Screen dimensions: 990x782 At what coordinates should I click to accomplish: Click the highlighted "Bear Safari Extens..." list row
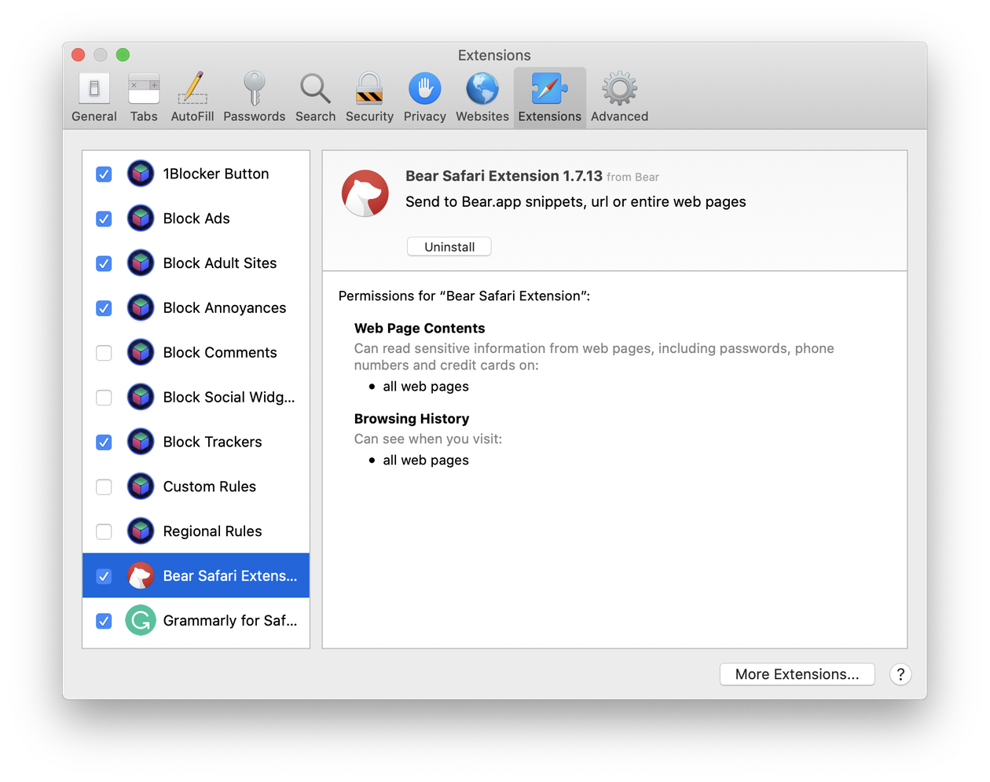tap(196, 575)
